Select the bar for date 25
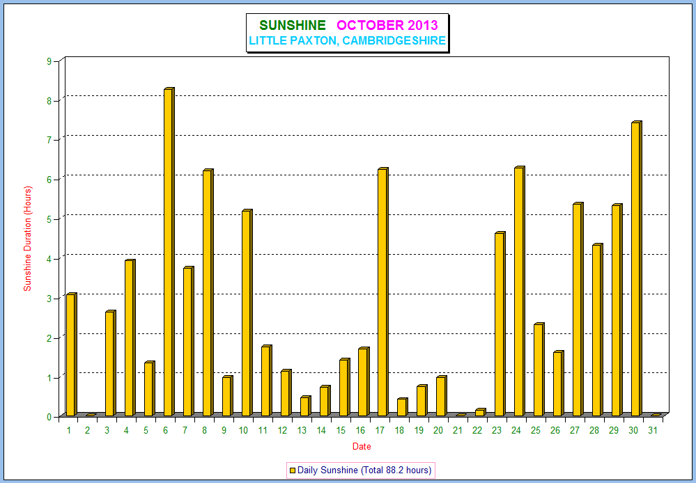 point(539,370)
